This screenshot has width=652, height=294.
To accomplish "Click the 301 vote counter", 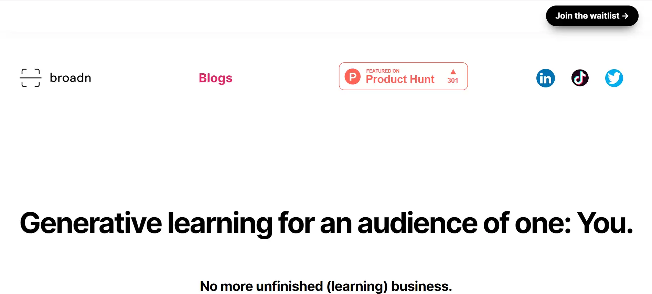I will click(453, 81).
